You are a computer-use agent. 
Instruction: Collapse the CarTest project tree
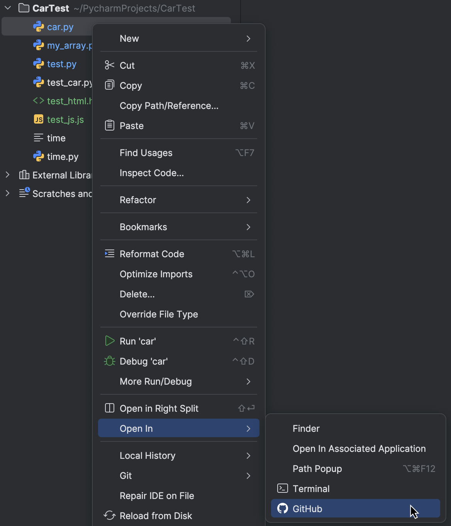click(7, 8)
